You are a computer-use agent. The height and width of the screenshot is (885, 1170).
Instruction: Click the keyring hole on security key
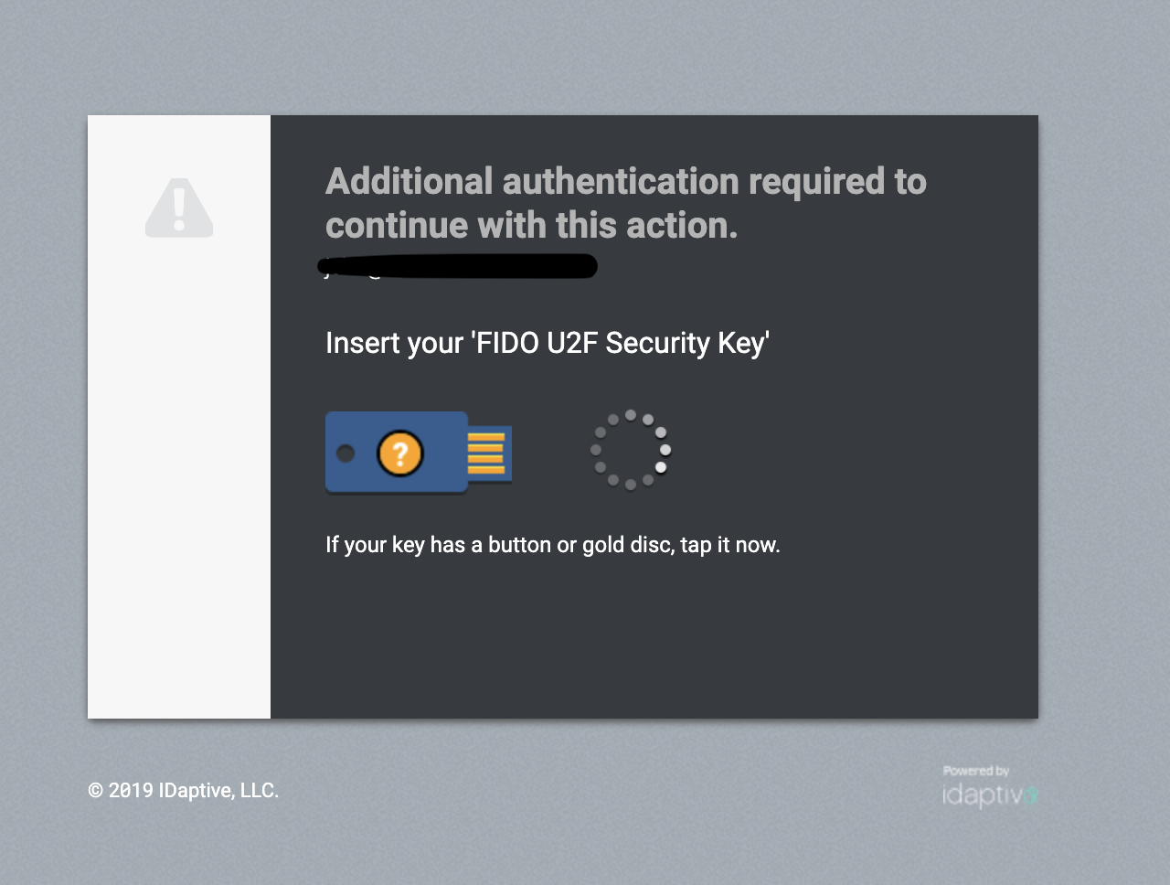346,453
